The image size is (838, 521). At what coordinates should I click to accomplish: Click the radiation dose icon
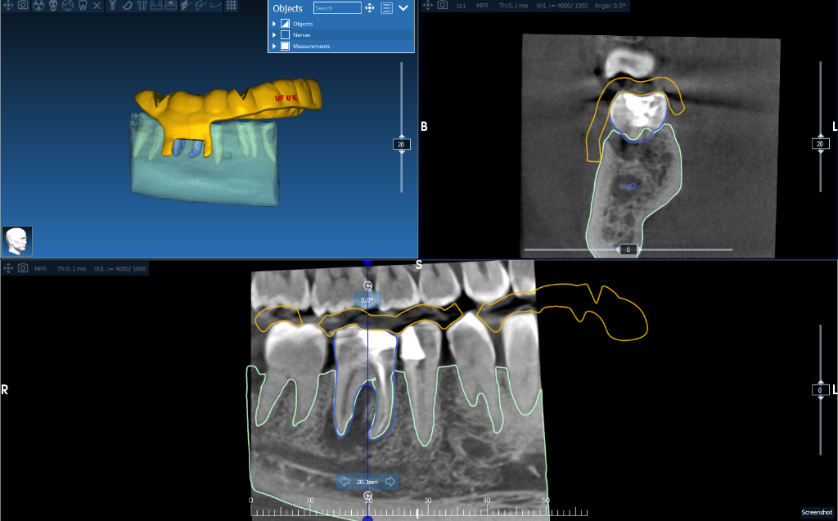coord(38,7)
